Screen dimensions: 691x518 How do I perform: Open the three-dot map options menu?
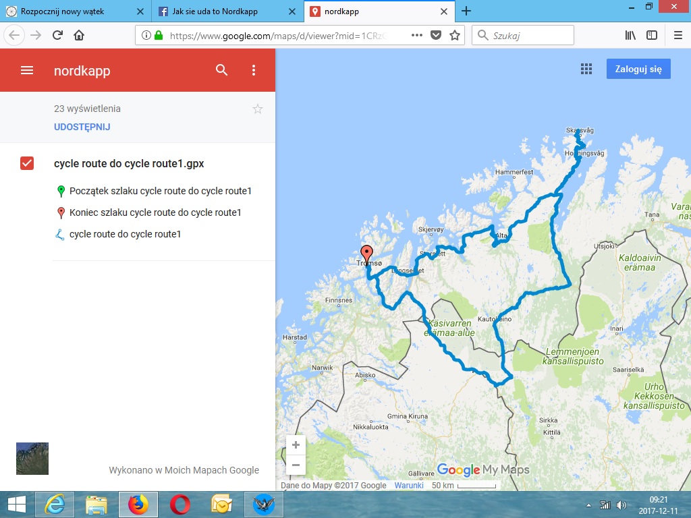tap(254, 70)
